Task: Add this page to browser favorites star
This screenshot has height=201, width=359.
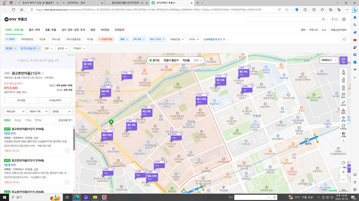Action: point(287,10)
